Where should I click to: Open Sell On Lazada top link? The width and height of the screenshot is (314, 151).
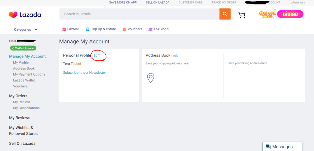point(158,2)
